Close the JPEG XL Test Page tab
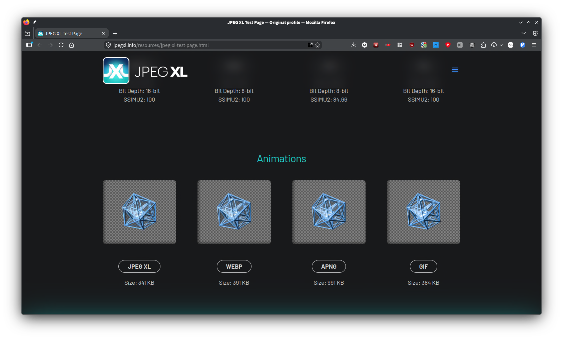 click(x=103, y=33)
